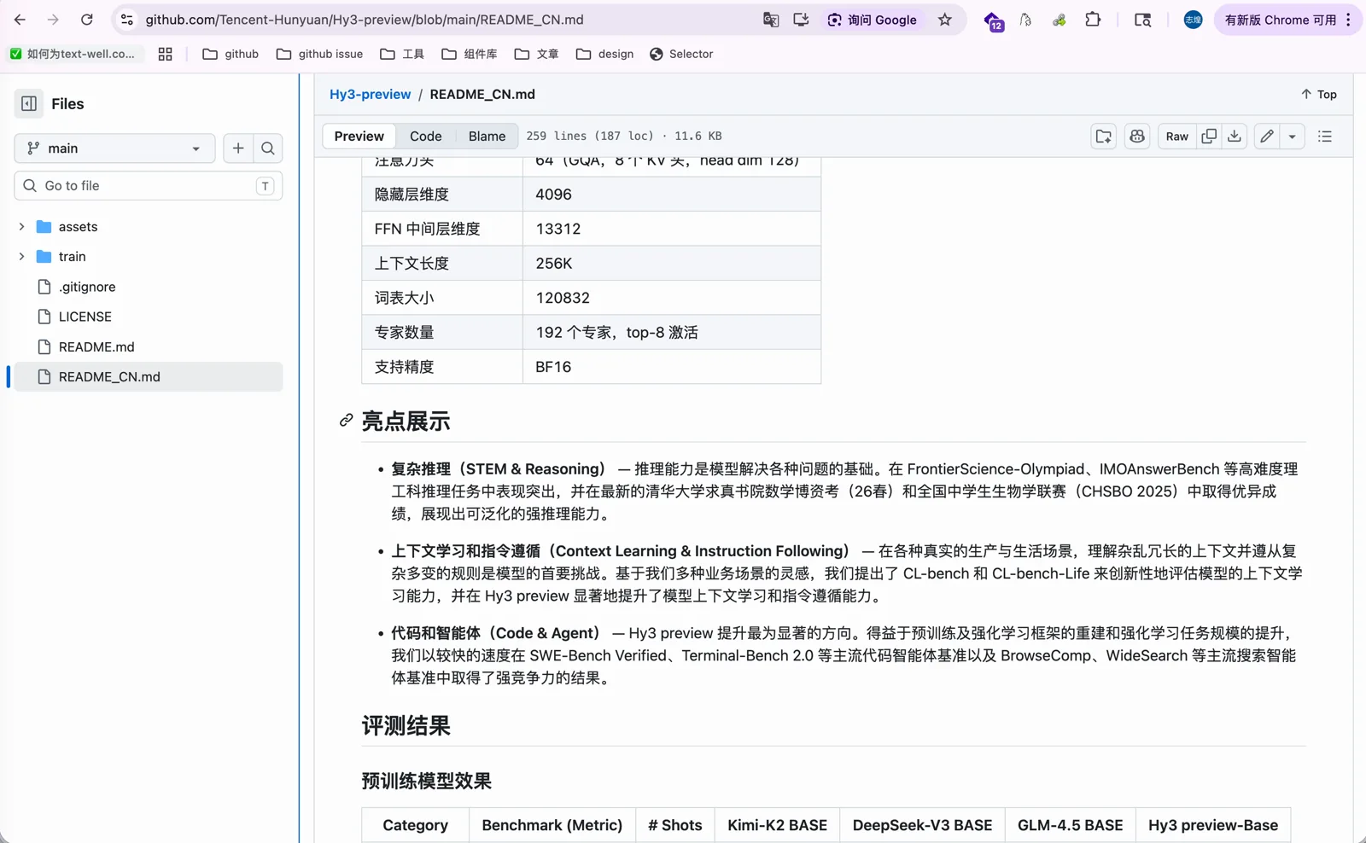Focus the Go to file input
Image resolution: width=1366 pixels, height=843 pixels.
pyautogui.click(x=149, y=186)
